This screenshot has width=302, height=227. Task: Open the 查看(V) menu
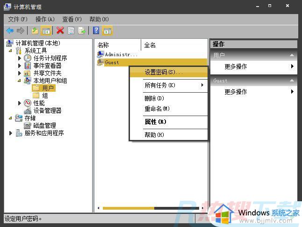click(x=72, y=19)
